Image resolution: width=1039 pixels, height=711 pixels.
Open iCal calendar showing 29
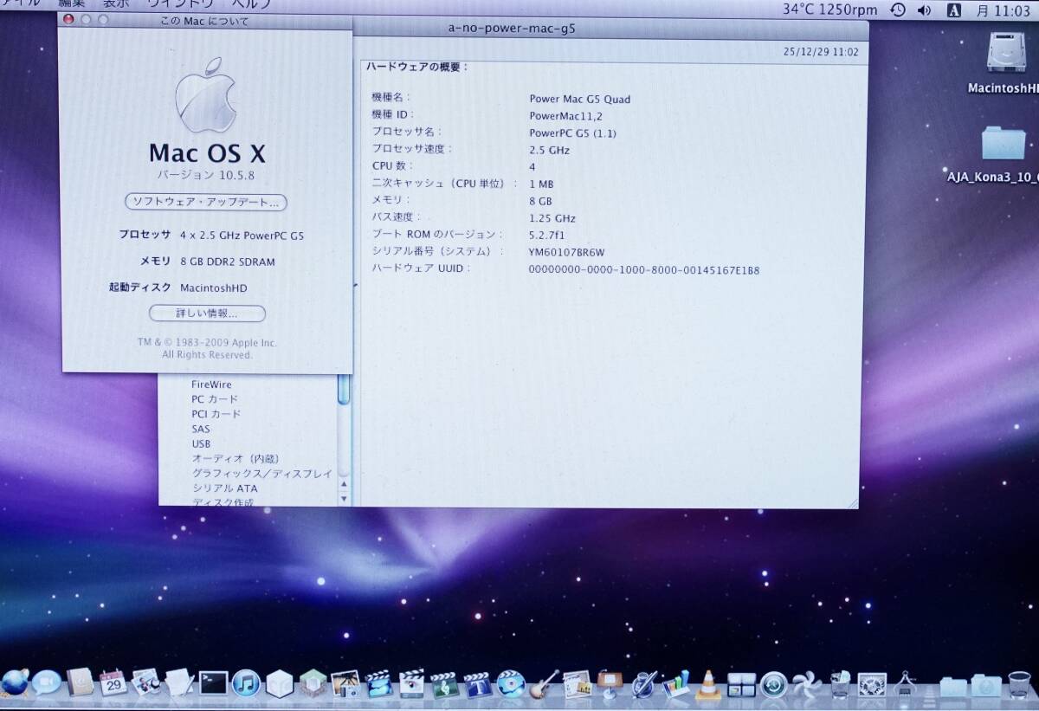pyautogui.click(x=113, y=682)
